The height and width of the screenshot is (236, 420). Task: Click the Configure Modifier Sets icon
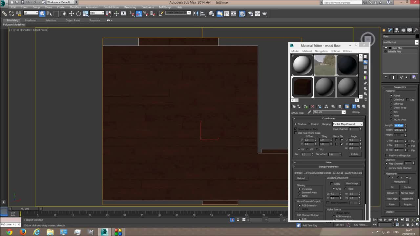414,77
